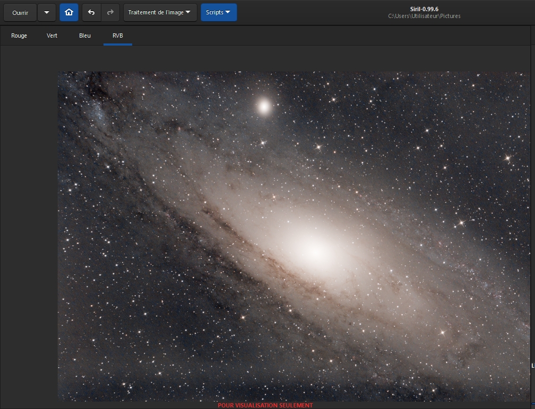
Task: Click the Ouvrir button
Action: coord(20,13)
